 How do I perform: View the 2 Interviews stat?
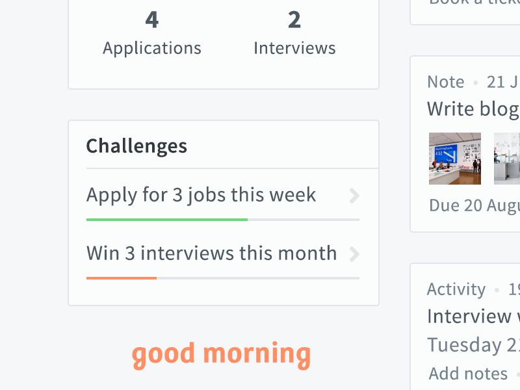click(x=294, y=33)
